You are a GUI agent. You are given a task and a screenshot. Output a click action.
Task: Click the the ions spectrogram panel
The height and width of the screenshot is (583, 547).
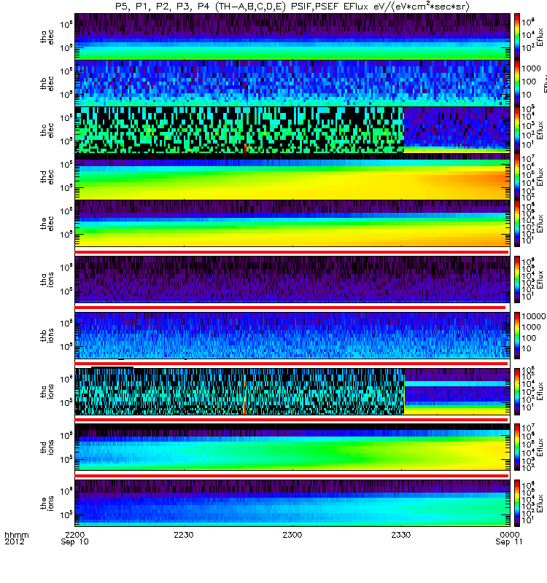click(292, 503)
